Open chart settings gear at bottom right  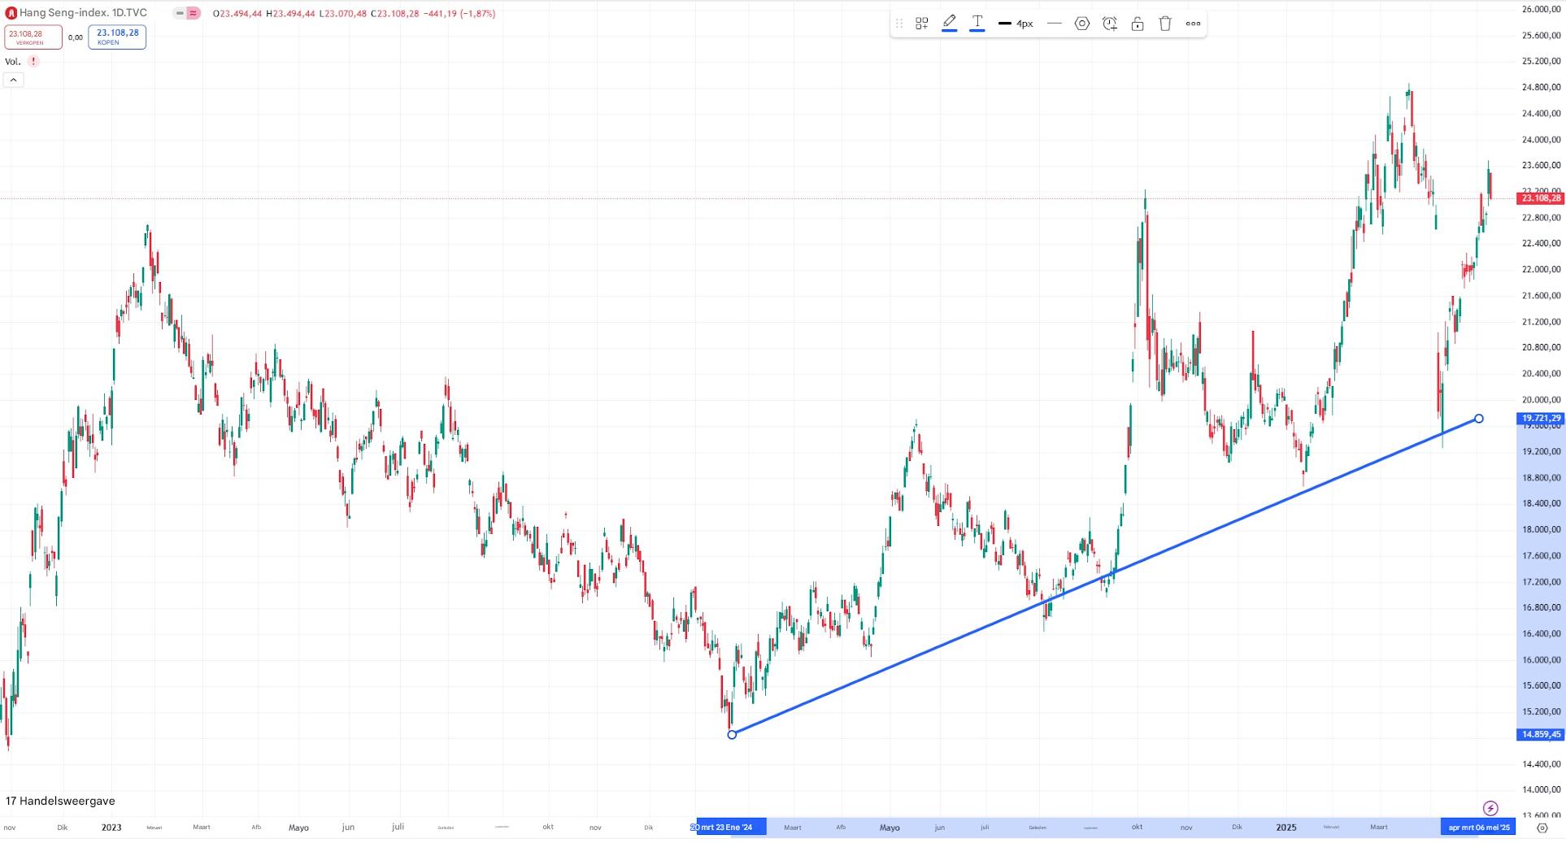pos(1542,828)
